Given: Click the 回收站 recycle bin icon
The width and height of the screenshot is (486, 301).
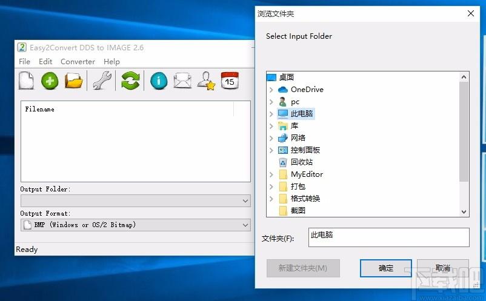Looking at the screenshot, I should click(x=282, y=162).
